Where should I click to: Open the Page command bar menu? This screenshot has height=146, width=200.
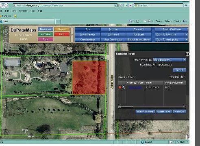(159, 21)
